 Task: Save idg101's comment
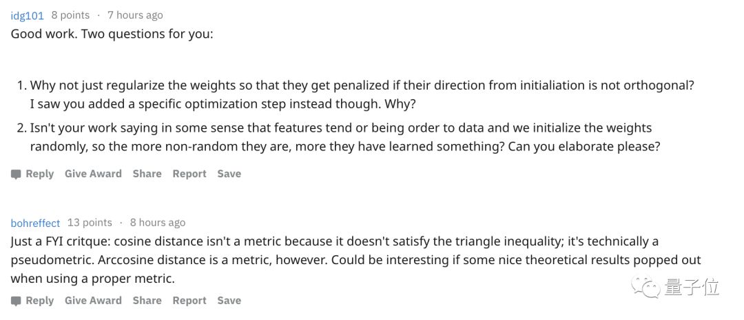pos(229,174)
